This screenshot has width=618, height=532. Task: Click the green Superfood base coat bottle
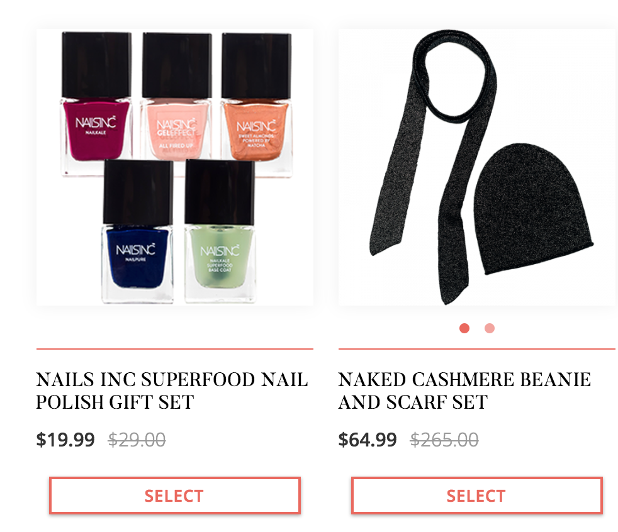point(220,231)
